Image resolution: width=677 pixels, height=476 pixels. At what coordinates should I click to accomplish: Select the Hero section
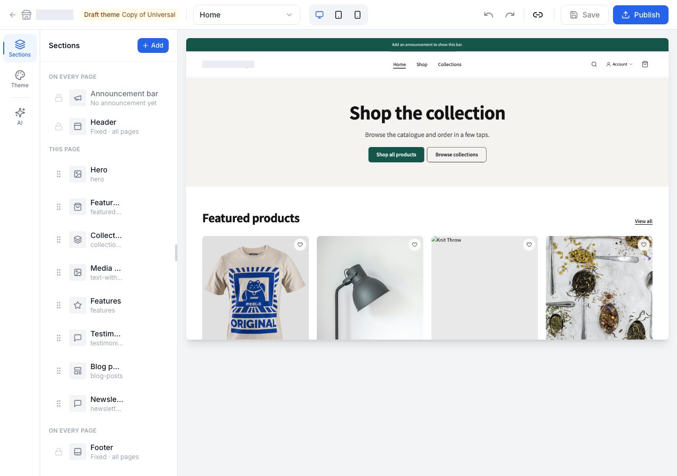(108, 174)
